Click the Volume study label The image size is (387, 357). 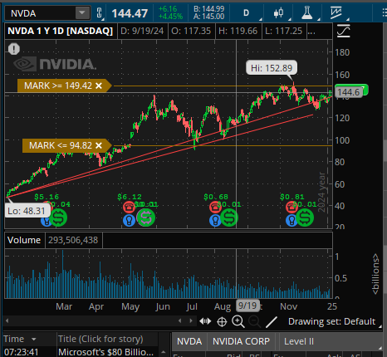24,240
